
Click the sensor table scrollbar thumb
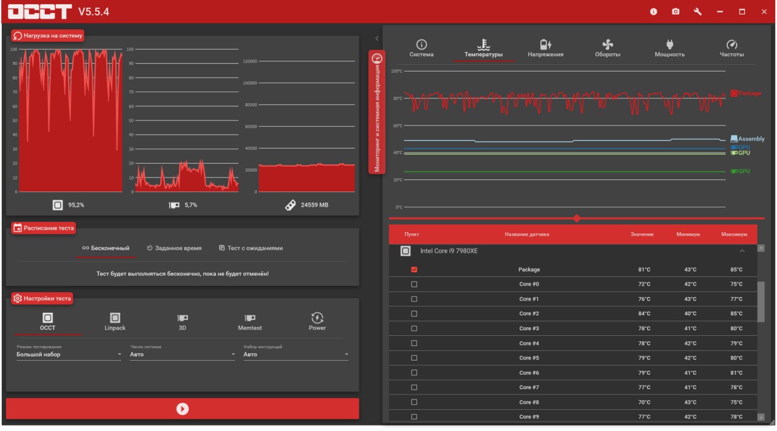(x=761, y=301)
